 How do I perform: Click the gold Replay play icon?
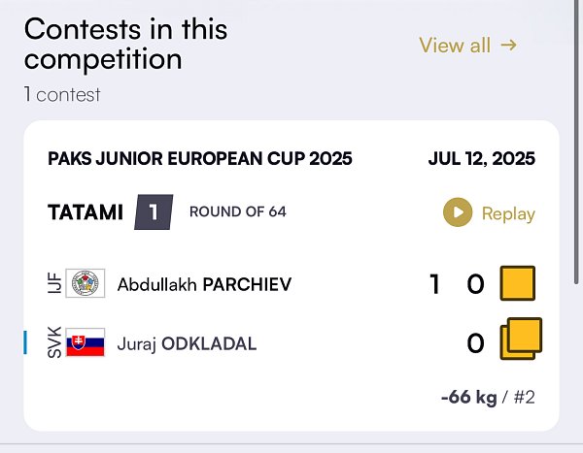coord(458,212)
